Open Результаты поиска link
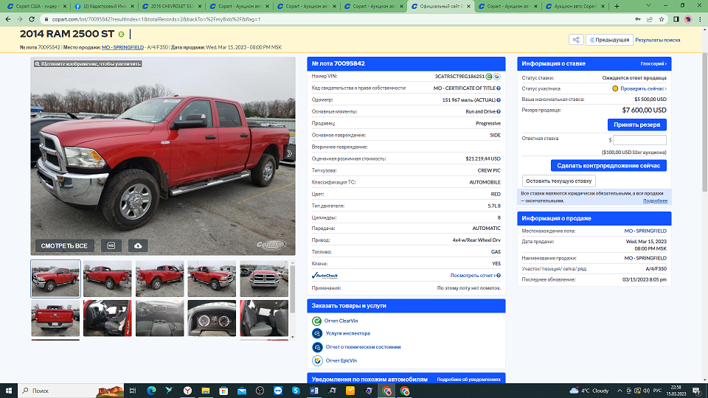Screen dimensions: 708x398 [x=657, y=40]
